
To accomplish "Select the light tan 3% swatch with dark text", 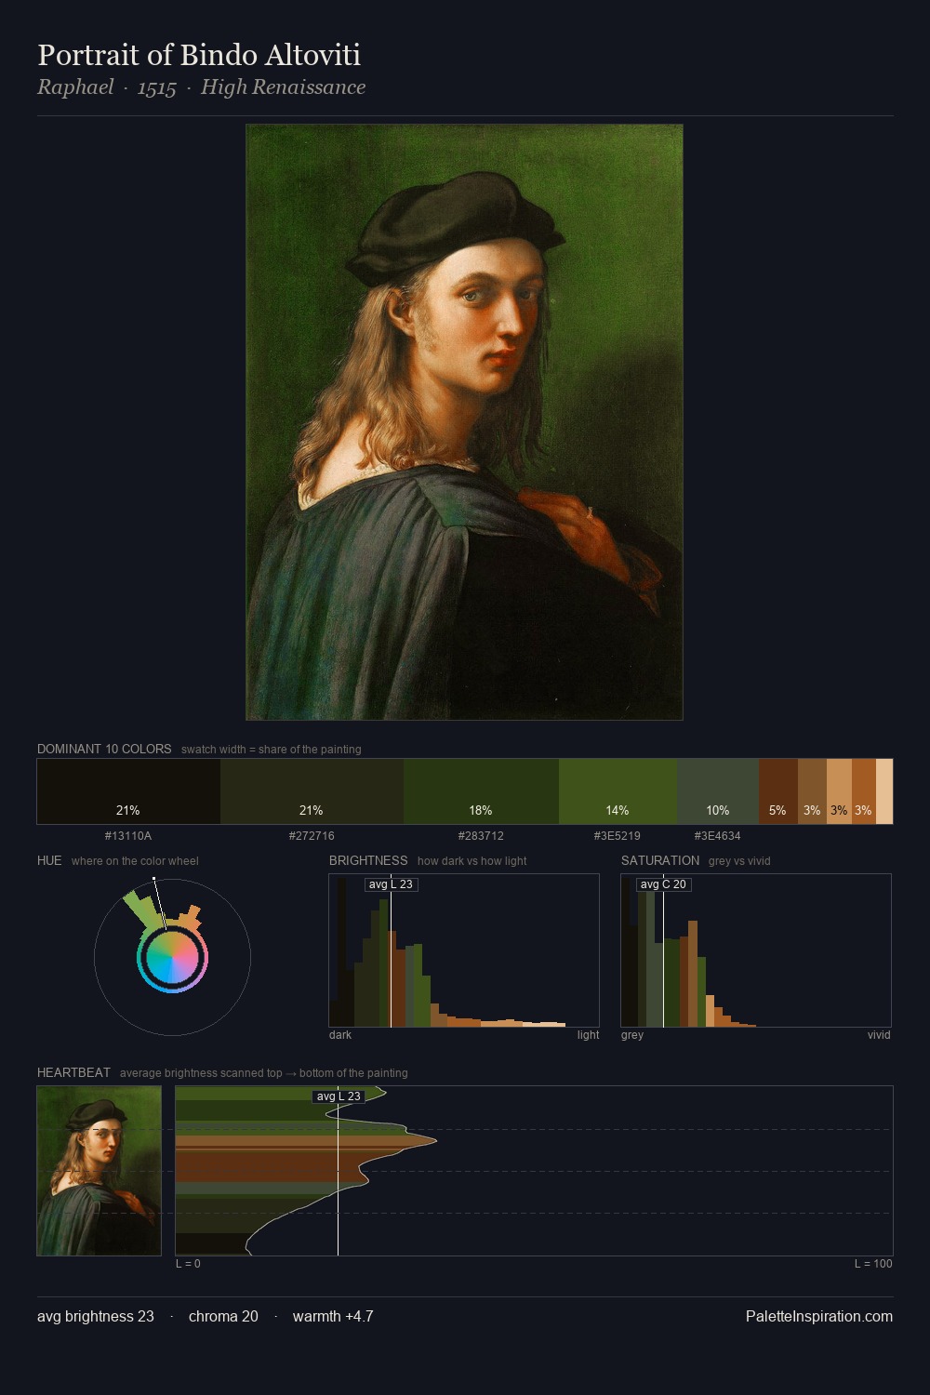I will 839,791.
